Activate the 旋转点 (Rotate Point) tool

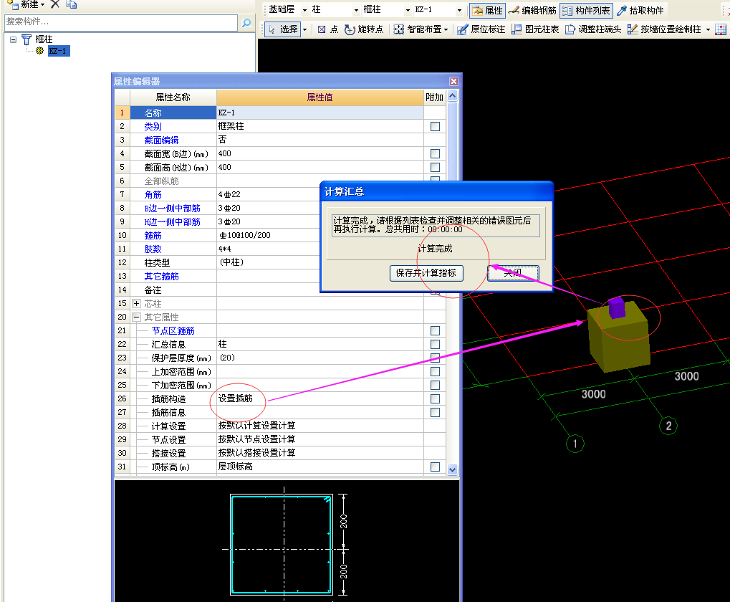(364, 29)
